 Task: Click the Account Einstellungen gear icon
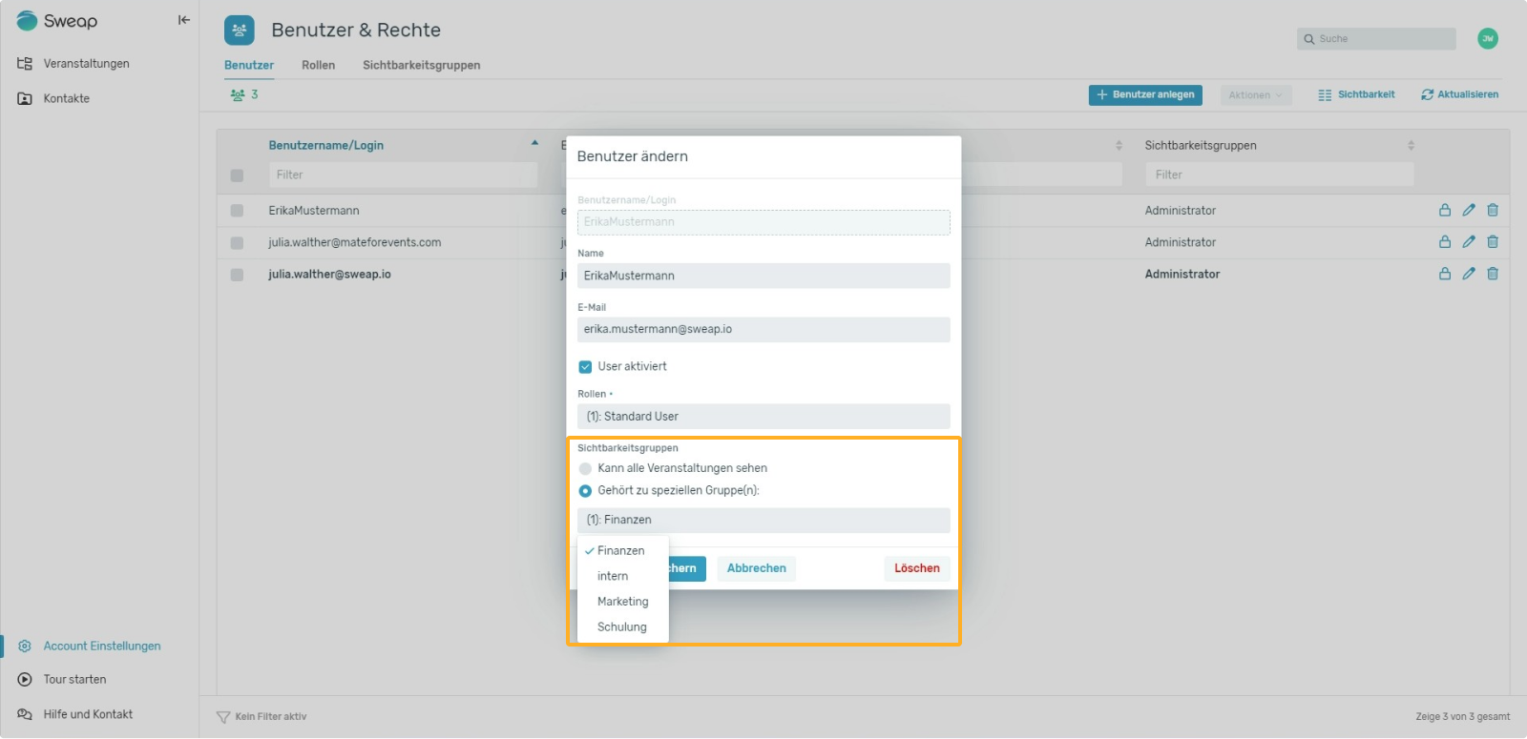(x=25, y=647)
